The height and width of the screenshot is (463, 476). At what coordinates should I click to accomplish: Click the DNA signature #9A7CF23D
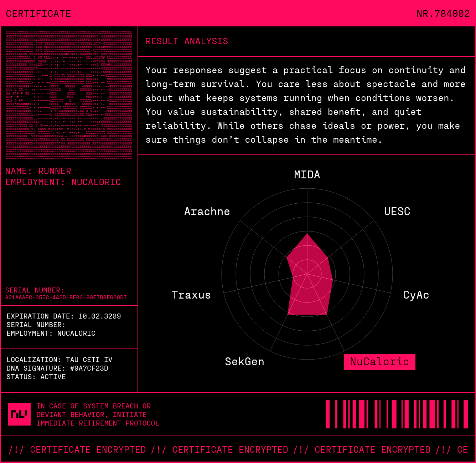pos(89,368)
